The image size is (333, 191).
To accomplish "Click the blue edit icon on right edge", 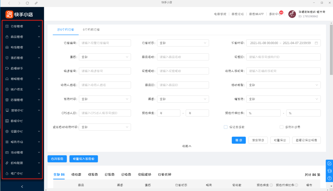I will pyautogui.click(x=329, y=163).
